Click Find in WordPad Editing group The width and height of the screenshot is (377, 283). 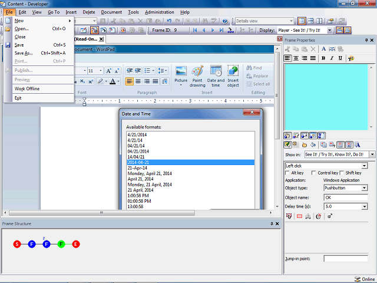click(254, 68)
